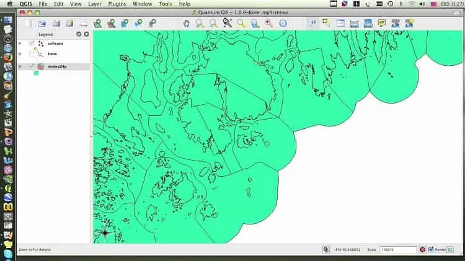465x261 pixels.
Task: Open the Tools menu
Action: tap(165, 4)
